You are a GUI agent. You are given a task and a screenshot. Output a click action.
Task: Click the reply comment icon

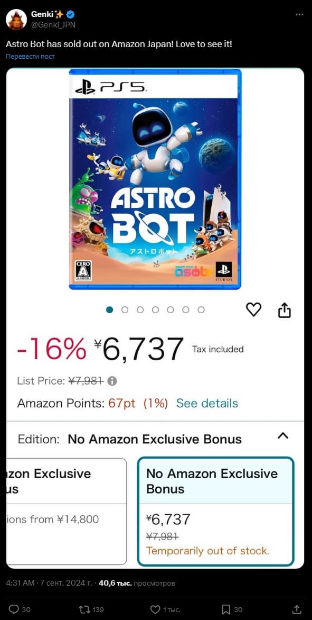point(14,609)
